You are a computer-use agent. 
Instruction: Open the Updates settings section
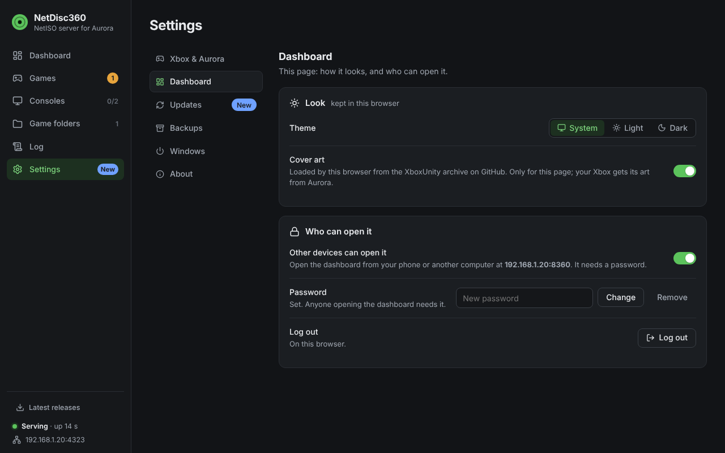(206, 105)
